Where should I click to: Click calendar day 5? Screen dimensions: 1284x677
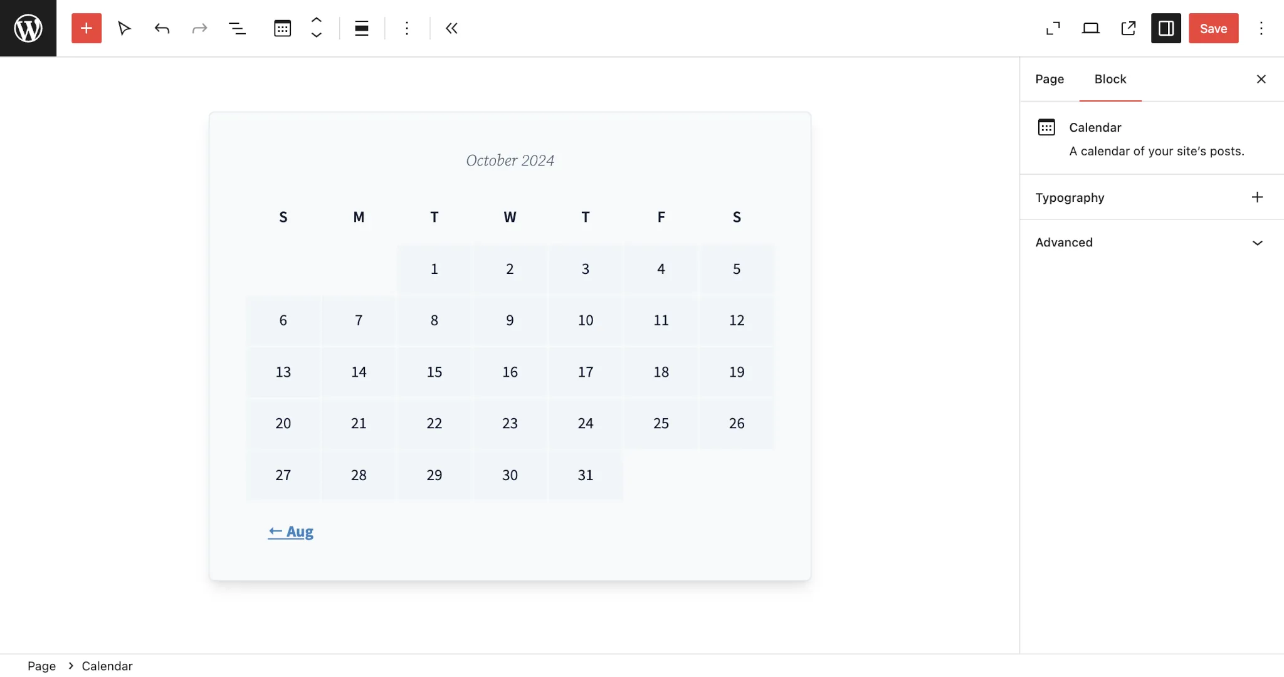(x=737, y=269)
